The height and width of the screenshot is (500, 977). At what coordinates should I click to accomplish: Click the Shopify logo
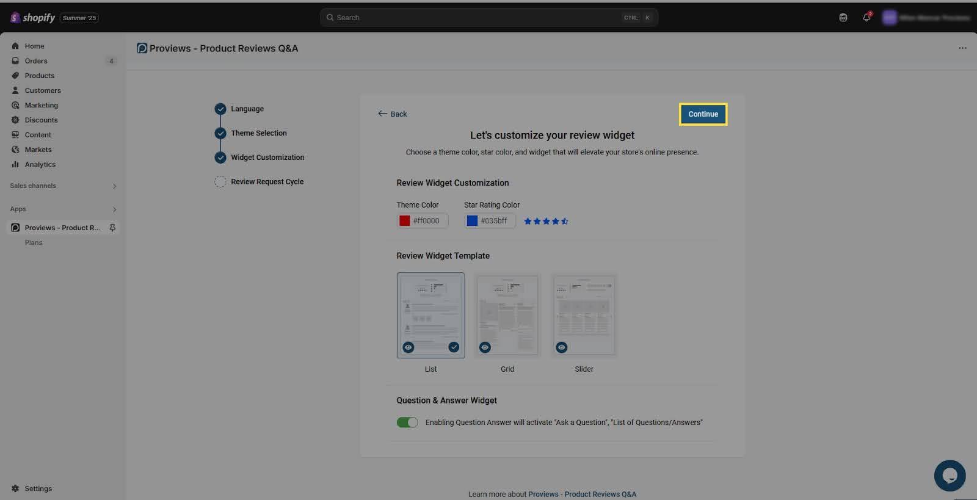pyautogui.click(x=33, y=18)
